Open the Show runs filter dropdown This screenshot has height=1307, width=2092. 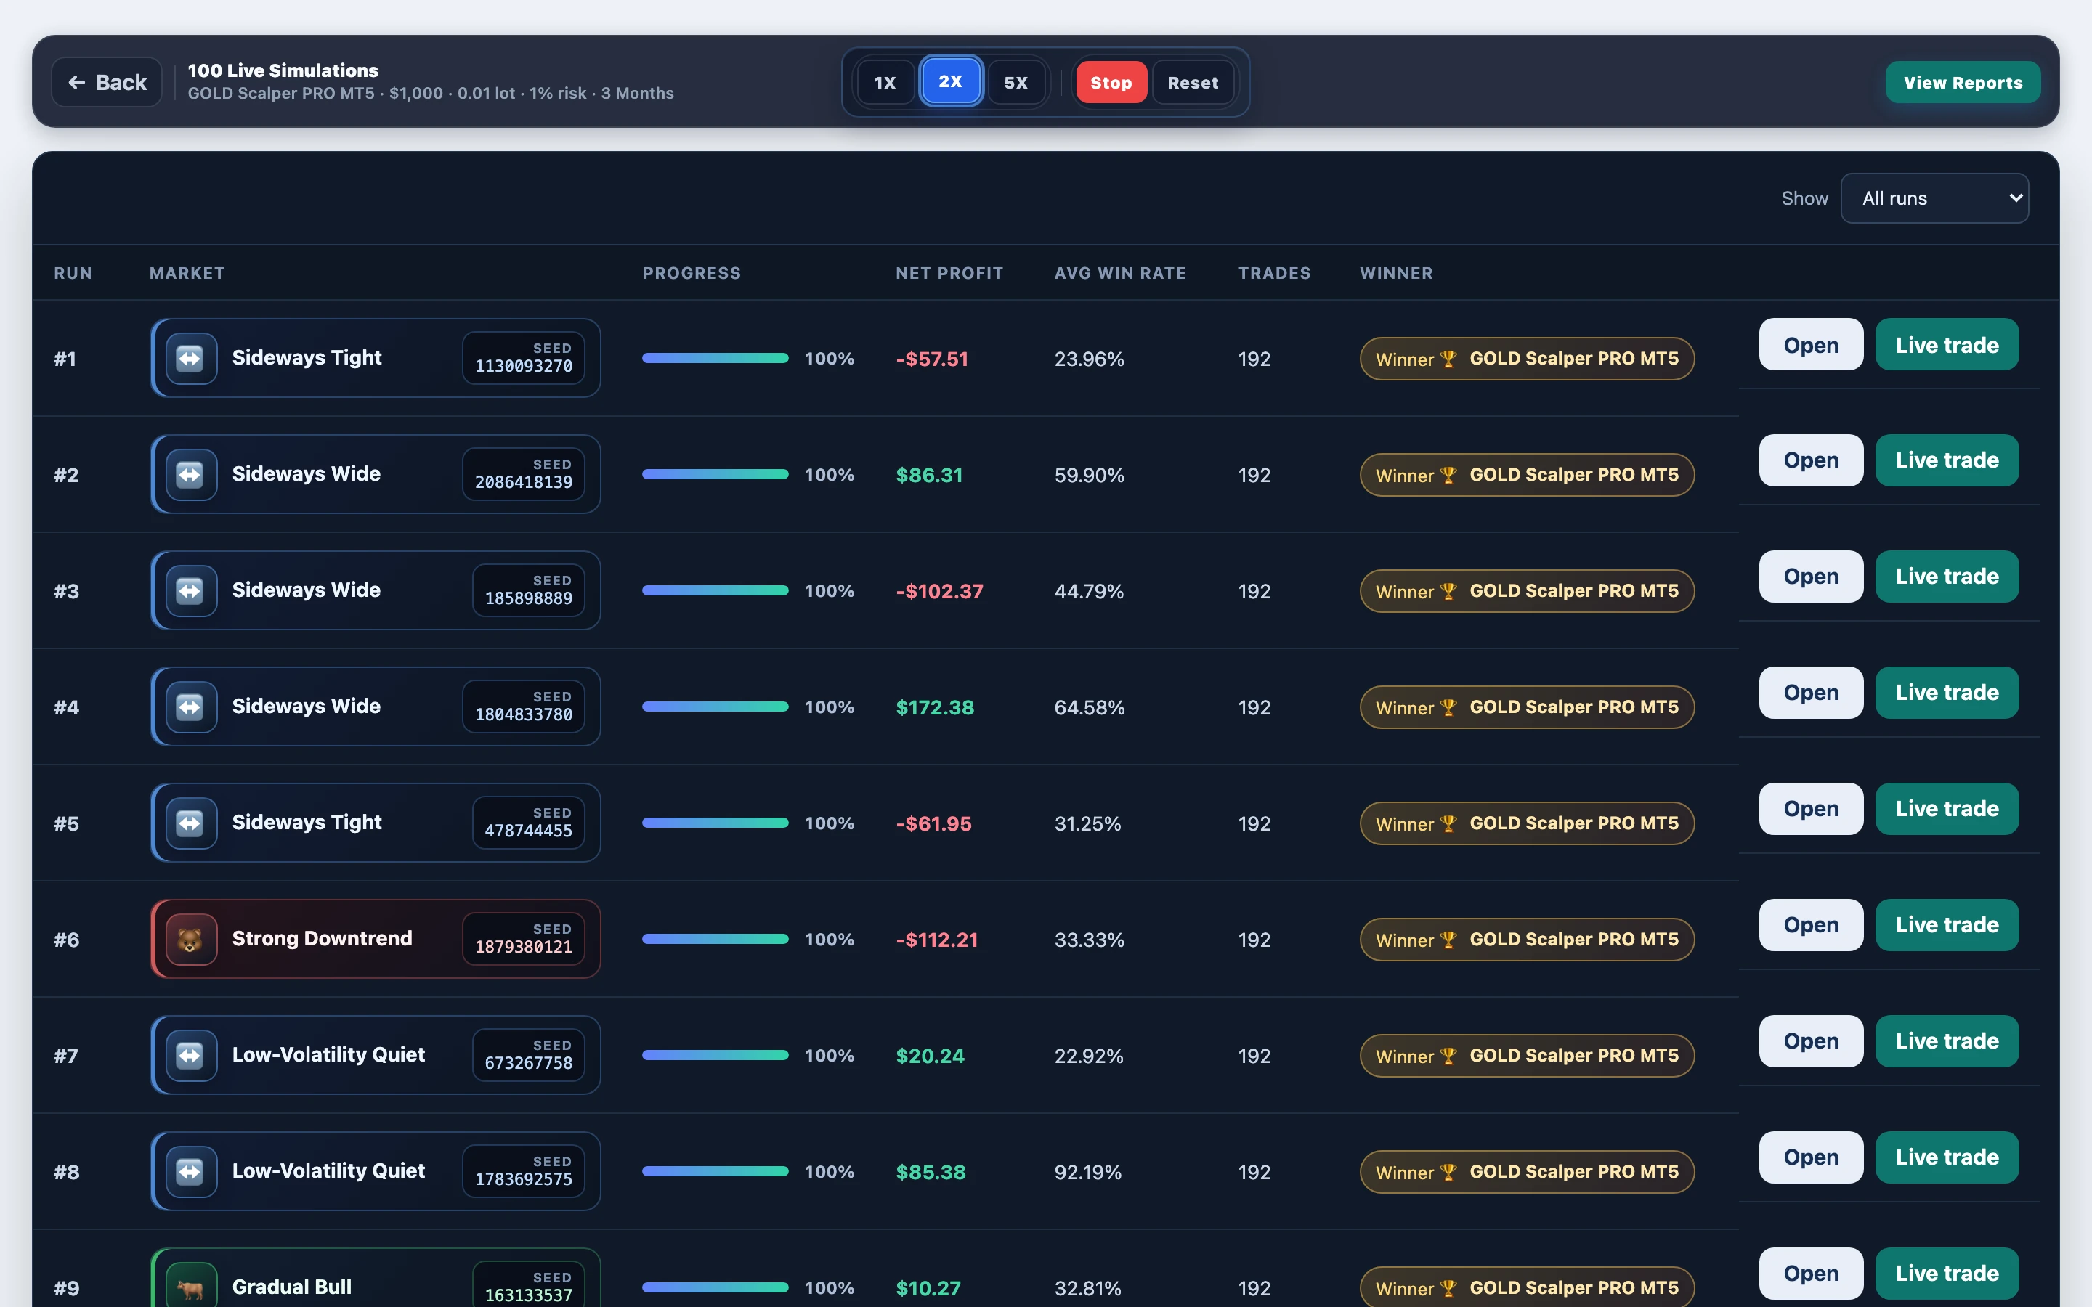click(1934, 198)
